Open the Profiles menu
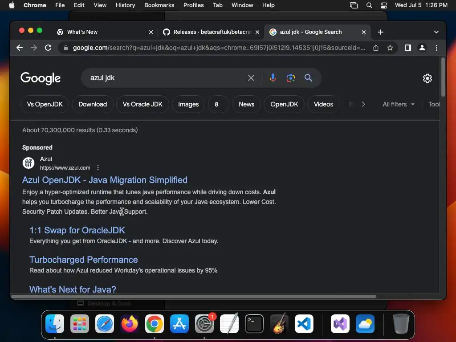The height and width of the screenshot is (342, 456). pos(193,5)
